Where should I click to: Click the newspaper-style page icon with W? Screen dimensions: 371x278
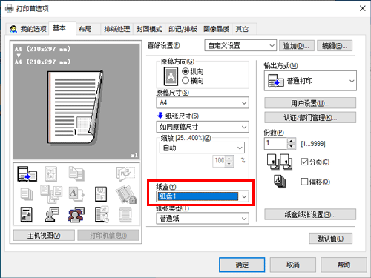(101, 194)
